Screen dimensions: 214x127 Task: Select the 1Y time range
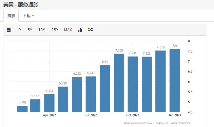pyautogui.click(x=19, y=30)
